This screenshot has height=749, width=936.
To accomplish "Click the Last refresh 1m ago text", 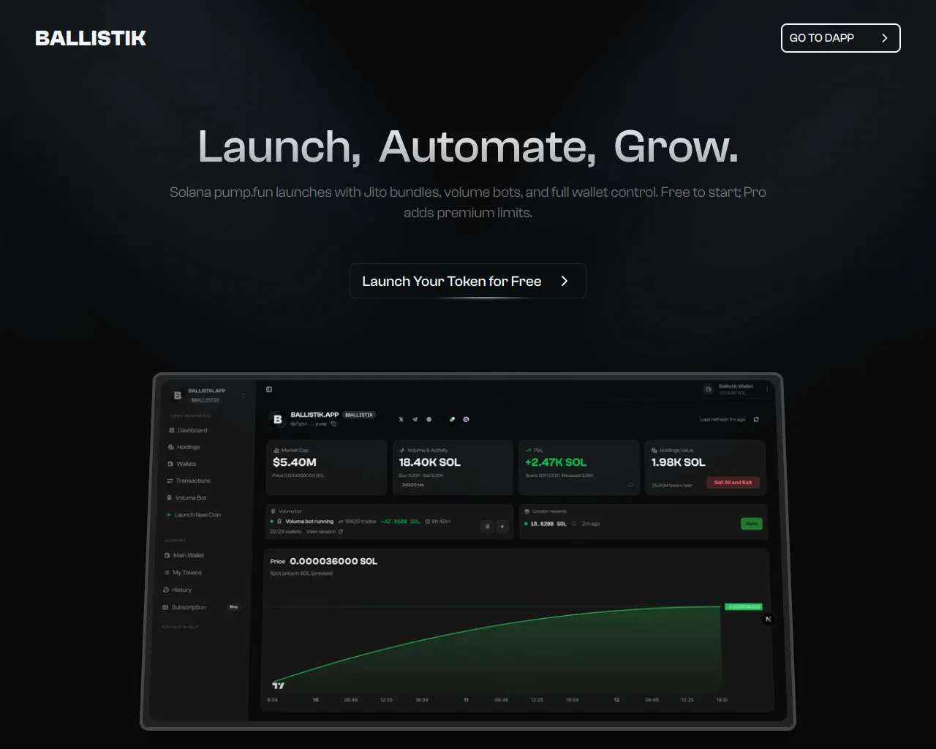I will coord(722,419).
